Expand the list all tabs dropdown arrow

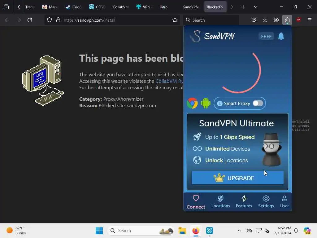coord(255,7)
